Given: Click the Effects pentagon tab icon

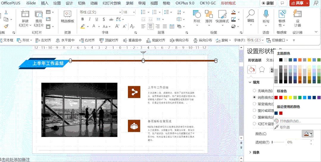Looking at the screenshot, I should coord(262,70).
